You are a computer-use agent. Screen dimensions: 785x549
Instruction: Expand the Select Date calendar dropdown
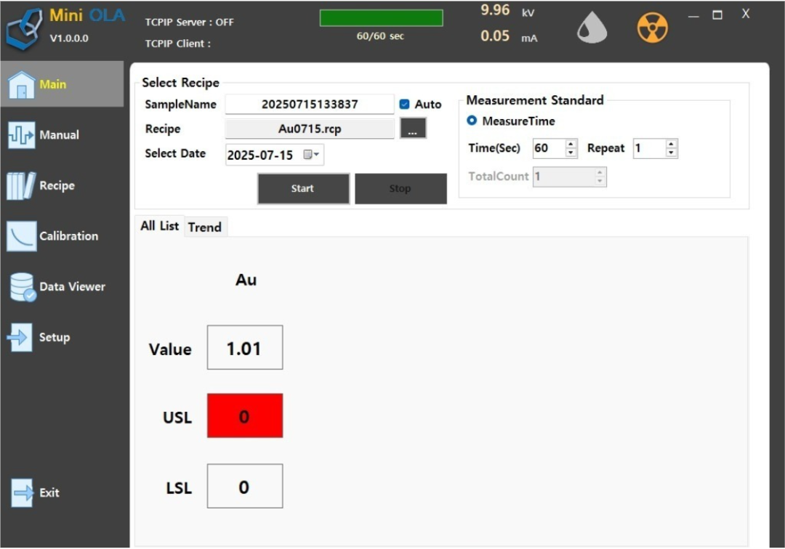(x=311, y=155)
